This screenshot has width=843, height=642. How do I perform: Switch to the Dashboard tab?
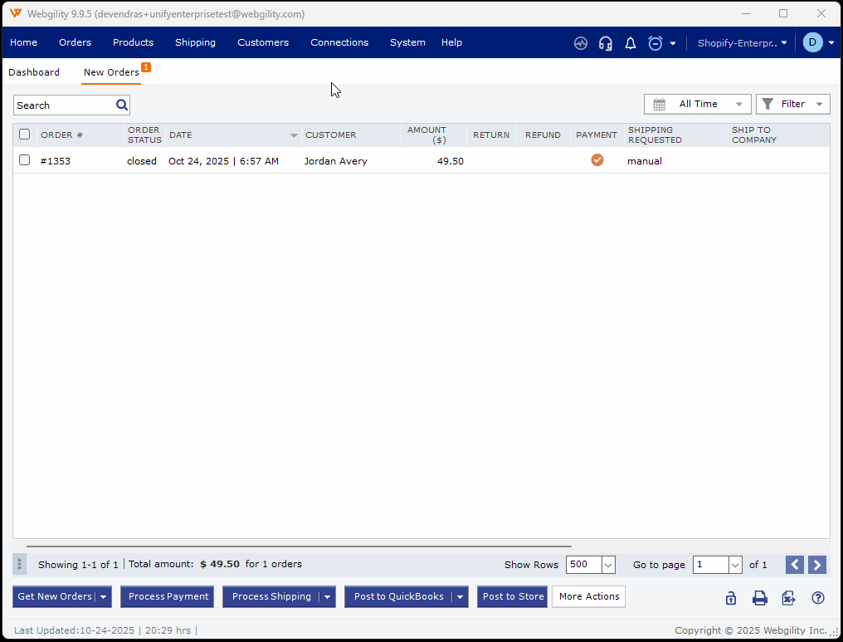click(x=34, y=72)
